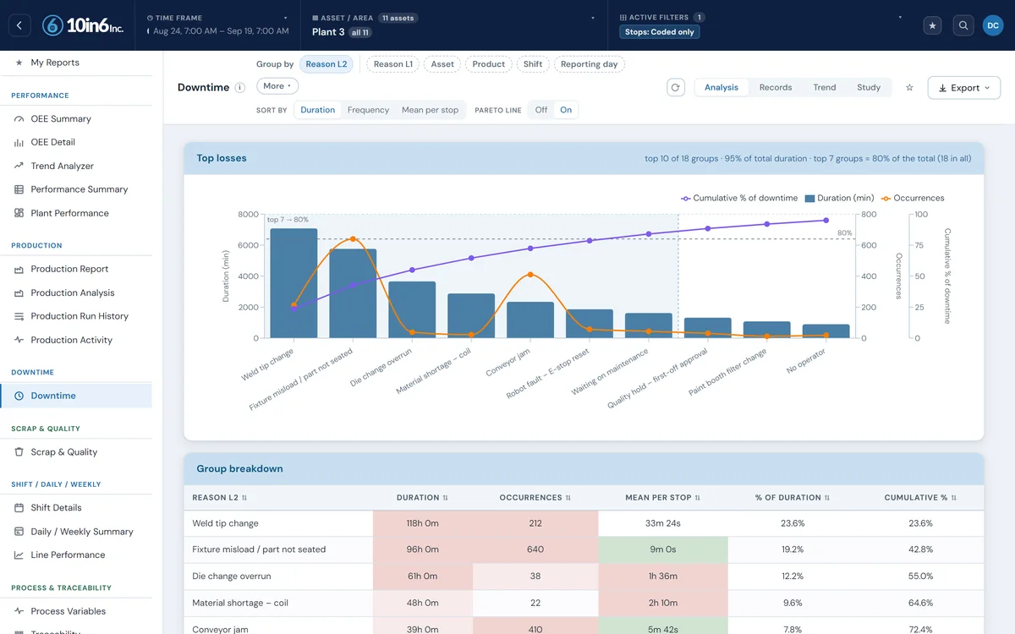Screen dimensions: 1015x634
Task: Expand the More group-by options
Action: click(x=277, y=86)
